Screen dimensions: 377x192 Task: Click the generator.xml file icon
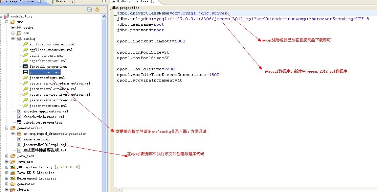point(19,139)
